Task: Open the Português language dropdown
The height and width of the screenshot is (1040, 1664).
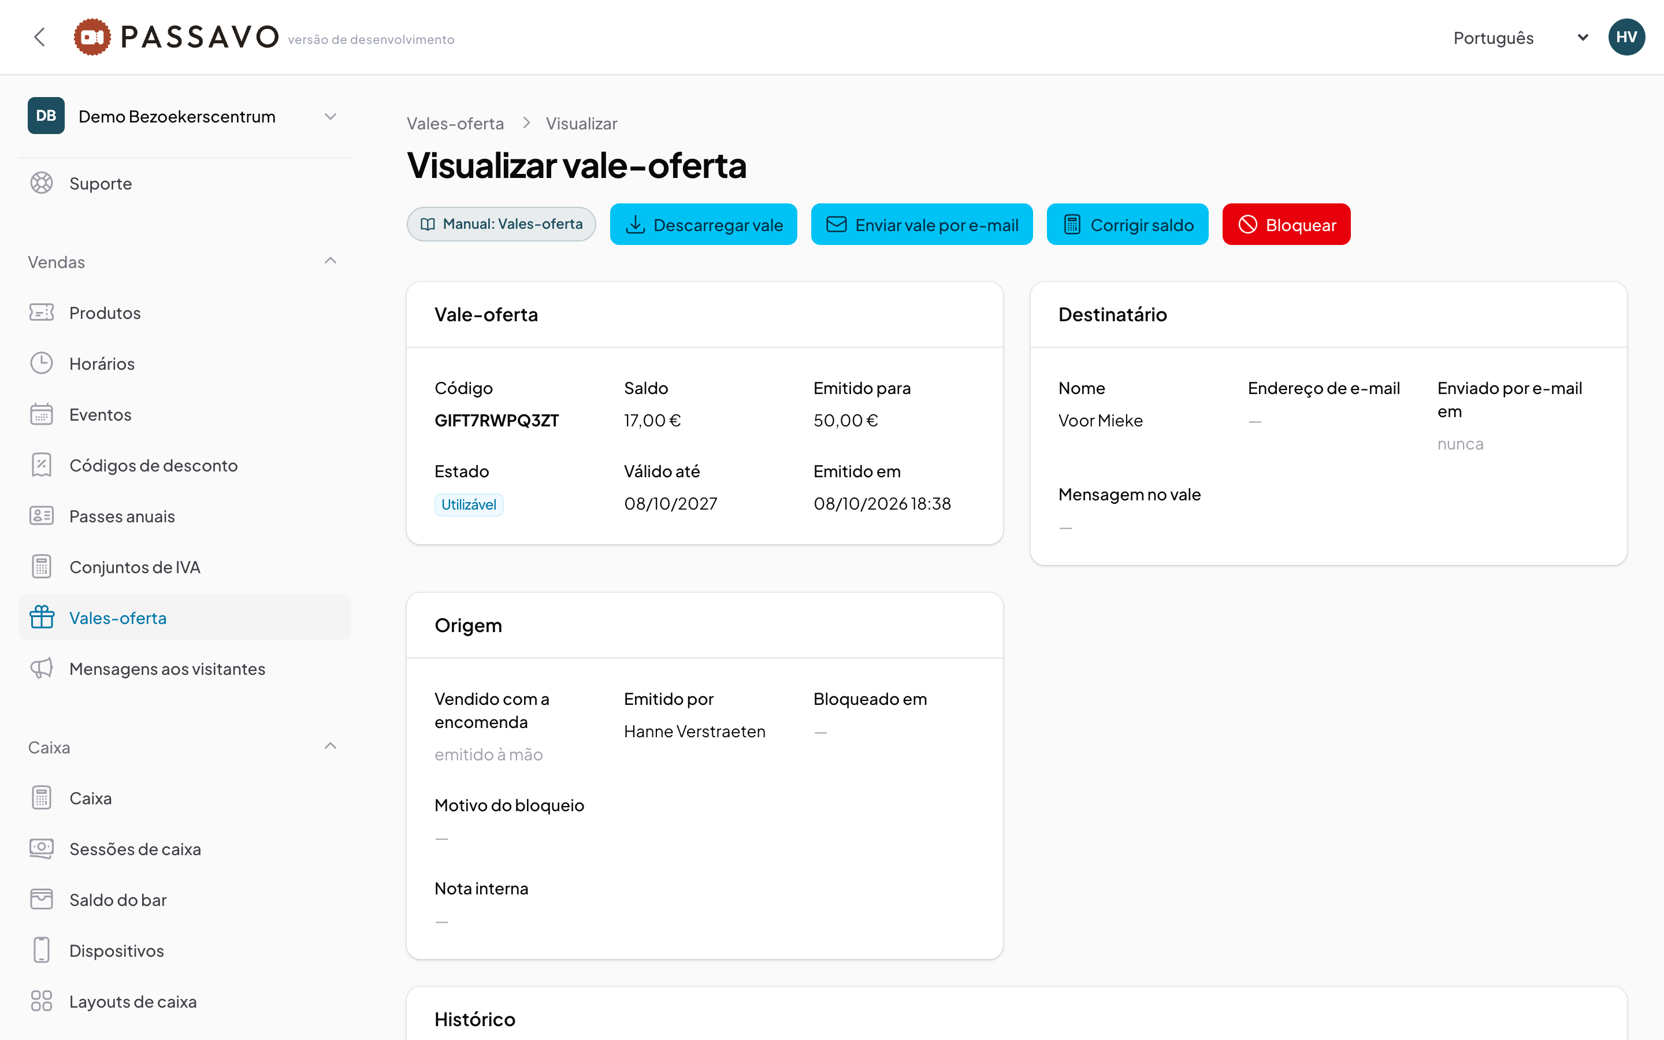Action: pyautogui.click(x=1520, y=38)
